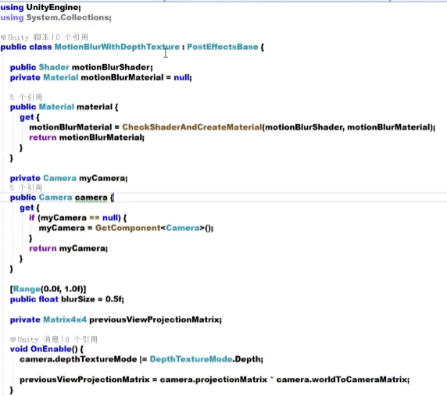
Task: Open the references lens above material property
Action: 27,97
